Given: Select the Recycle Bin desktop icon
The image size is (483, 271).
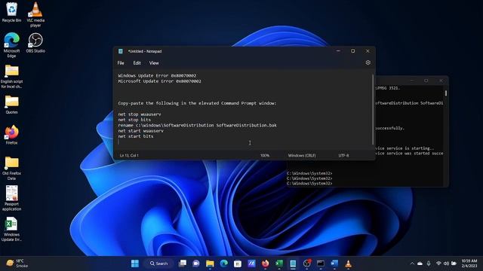Looking at the screenshot, I should click(x=11, y=12).
